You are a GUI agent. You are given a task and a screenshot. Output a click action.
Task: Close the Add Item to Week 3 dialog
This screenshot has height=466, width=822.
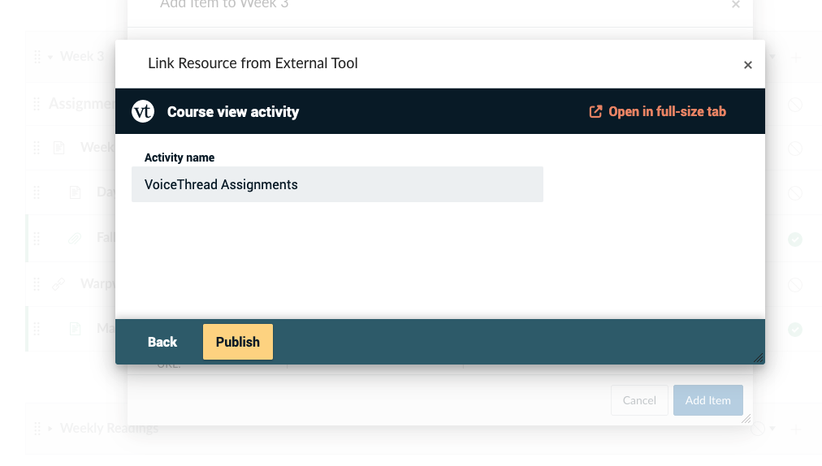pyautogui.click(x=736, y=5)
